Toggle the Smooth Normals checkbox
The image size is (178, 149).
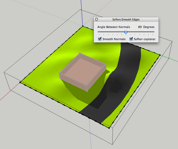[x=100, y=39]
